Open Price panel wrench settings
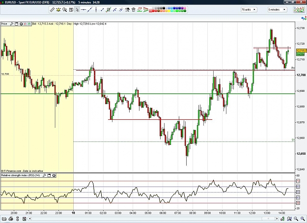The height and width of the screenshot is (223, 307). click(12, 24)
